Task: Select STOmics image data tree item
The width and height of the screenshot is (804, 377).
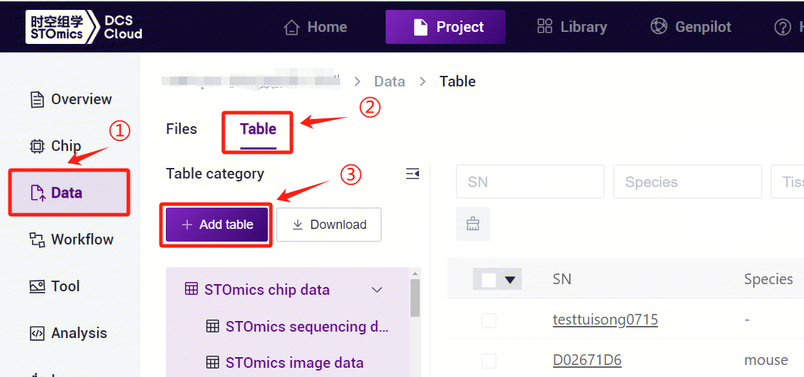Action: pyautogui.click(x=294, y=363)
